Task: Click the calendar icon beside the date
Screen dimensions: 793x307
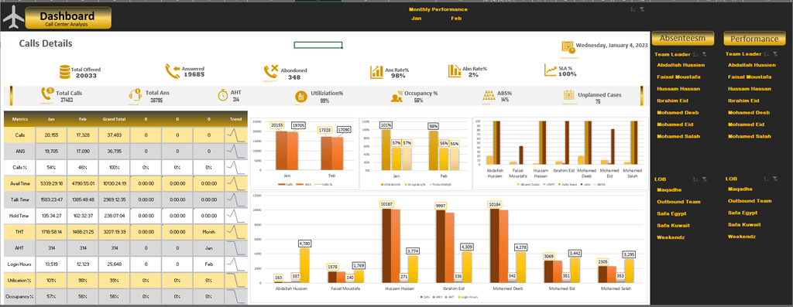Action: (568, 47)
